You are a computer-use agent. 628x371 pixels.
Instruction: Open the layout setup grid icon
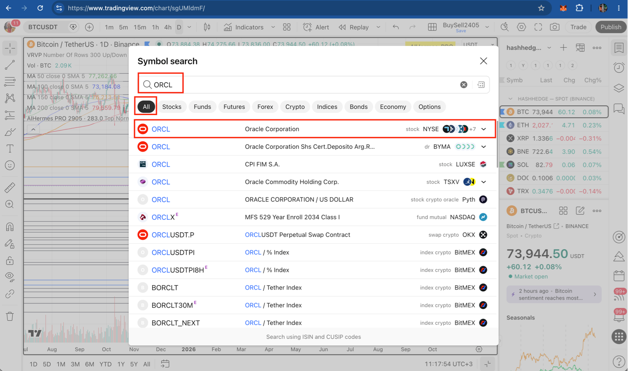click(432, 27)
